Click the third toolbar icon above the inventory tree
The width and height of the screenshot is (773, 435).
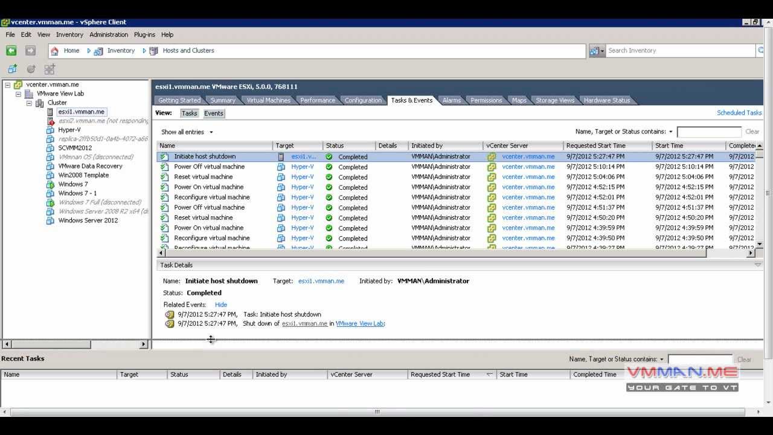point(50,69)
